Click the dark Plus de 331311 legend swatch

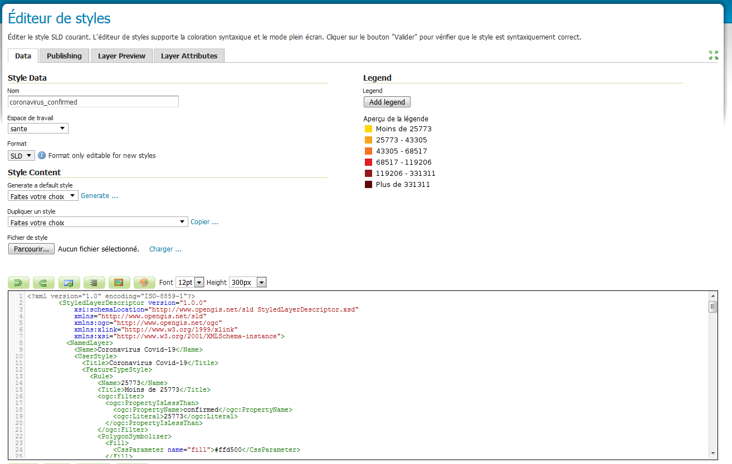tap(368, 185)
